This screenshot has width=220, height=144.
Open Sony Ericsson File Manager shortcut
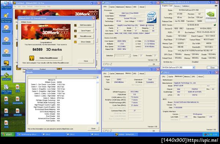pos(6,18)
